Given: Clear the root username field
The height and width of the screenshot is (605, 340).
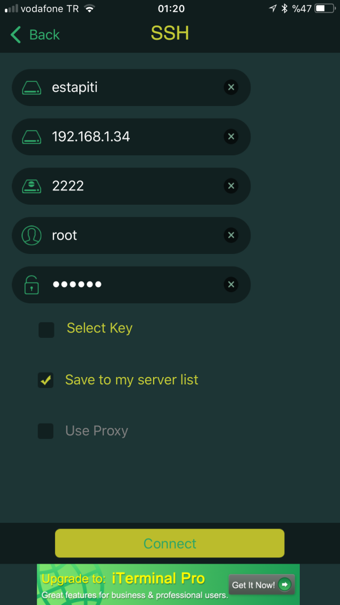Looking at the screenshot, I should point(231,235).
